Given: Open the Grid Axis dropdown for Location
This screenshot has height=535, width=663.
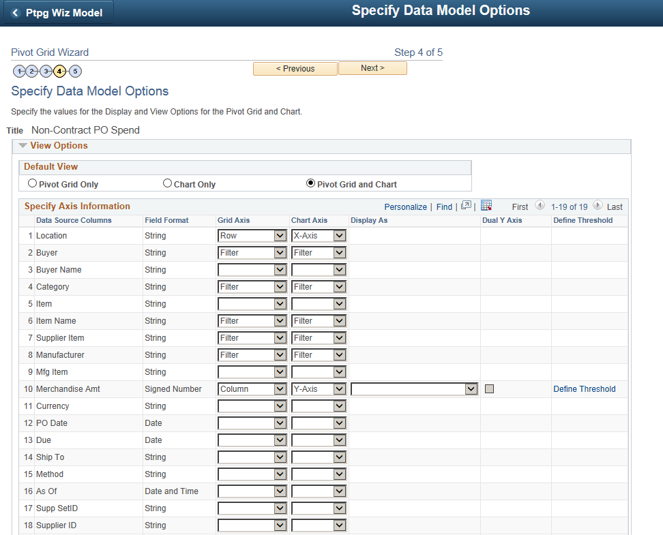Looking at the screenshot, I should pyautogui.click(x=252, y=235).
